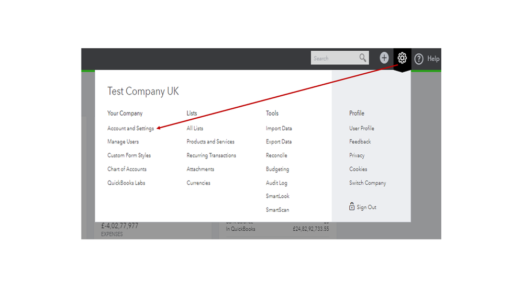Open Budgeting tool
Viewport: 523px width, 294px height.
[277, 169]
